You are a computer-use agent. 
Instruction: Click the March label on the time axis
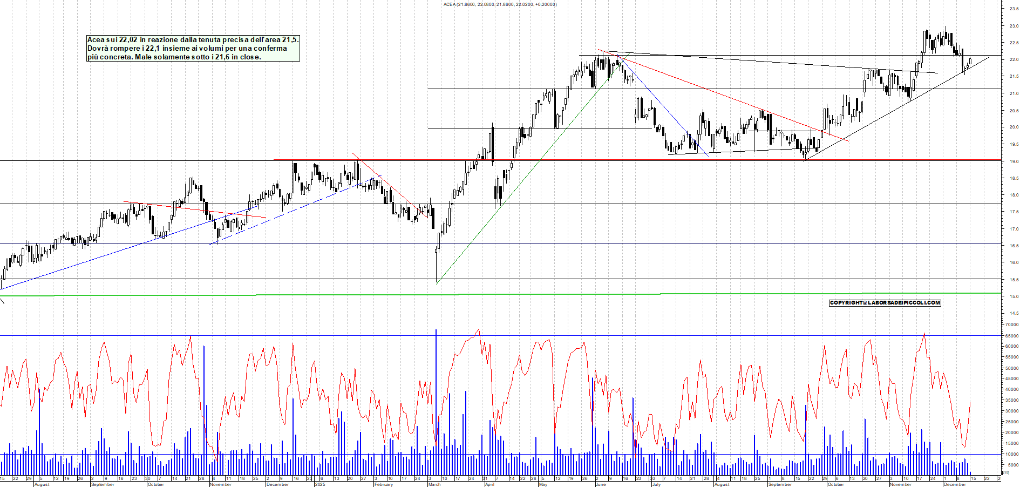point(434,484)
